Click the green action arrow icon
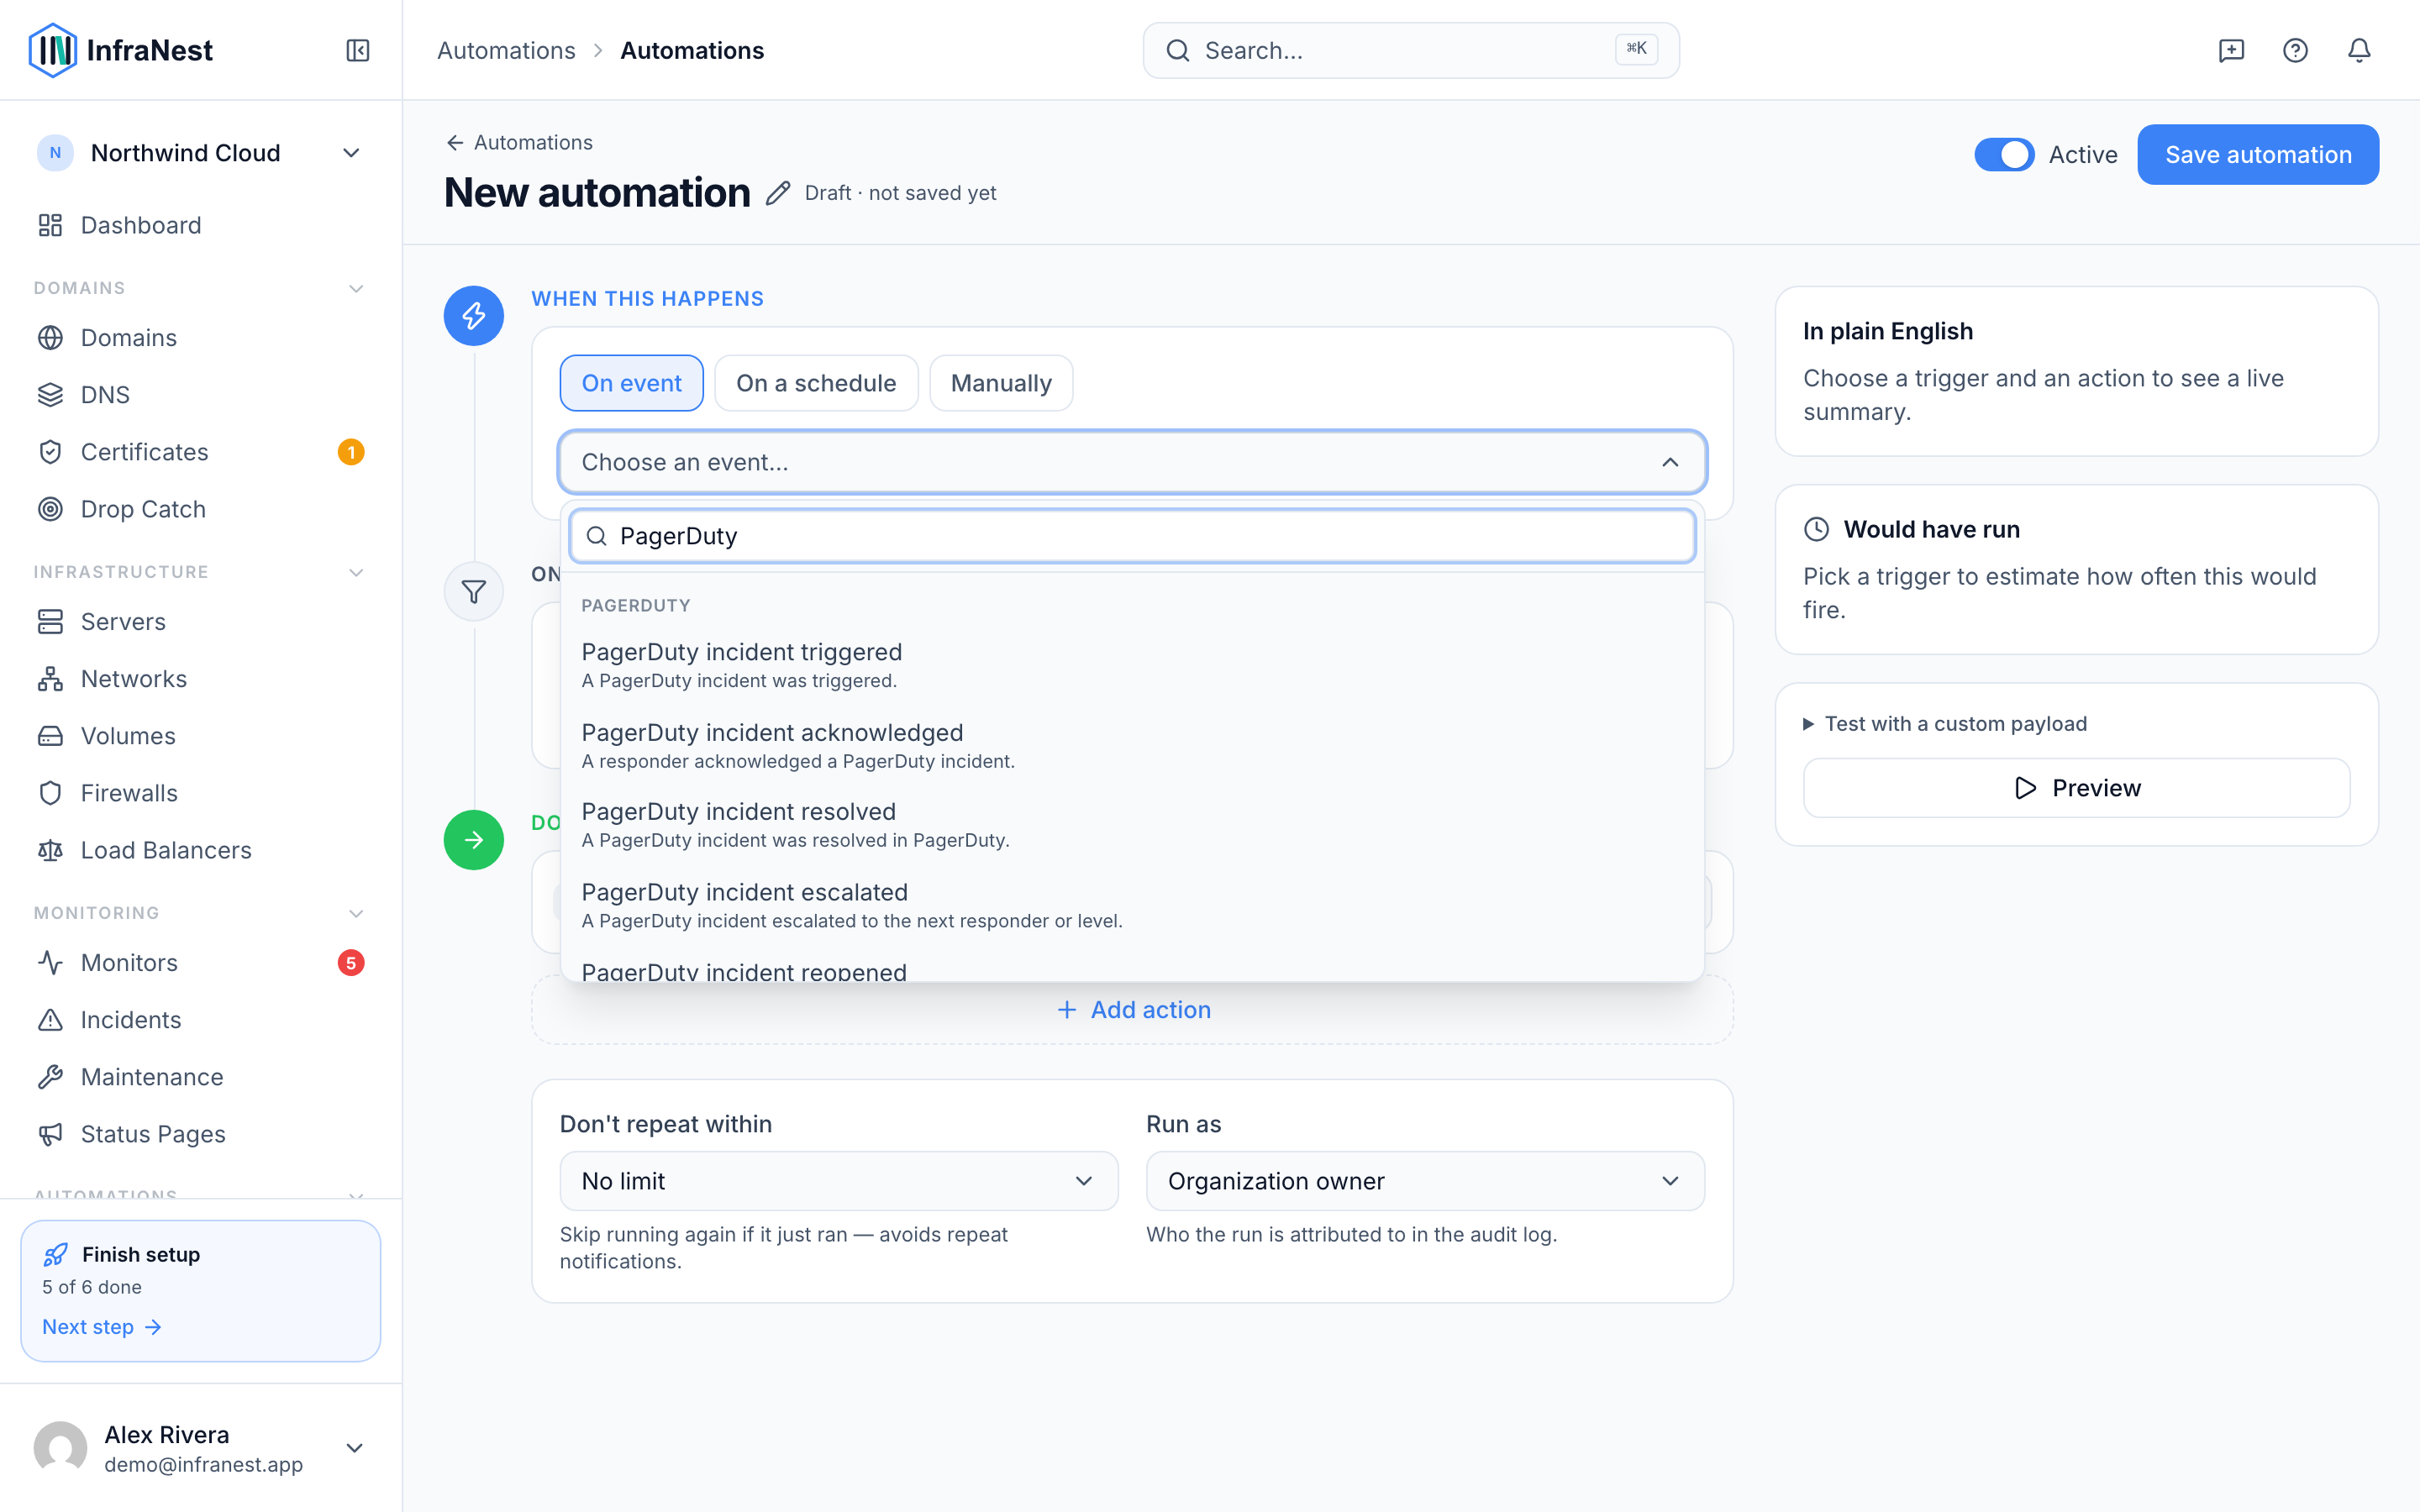 474,840
